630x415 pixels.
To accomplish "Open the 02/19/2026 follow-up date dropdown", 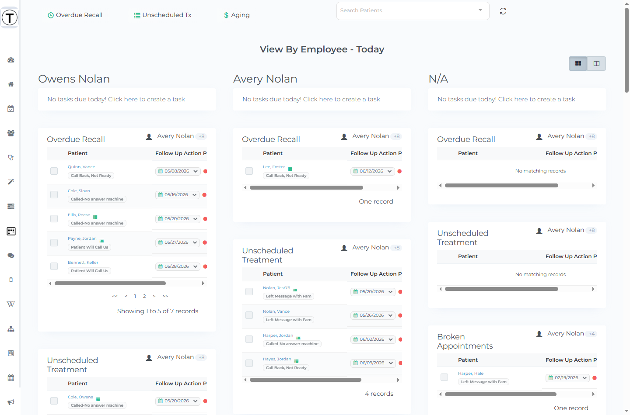I will 568,378.
